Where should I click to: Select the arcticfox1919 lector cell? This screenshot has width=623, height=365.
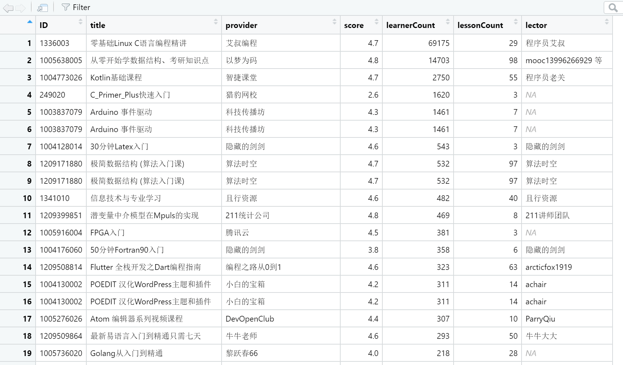tap(549, 267)
